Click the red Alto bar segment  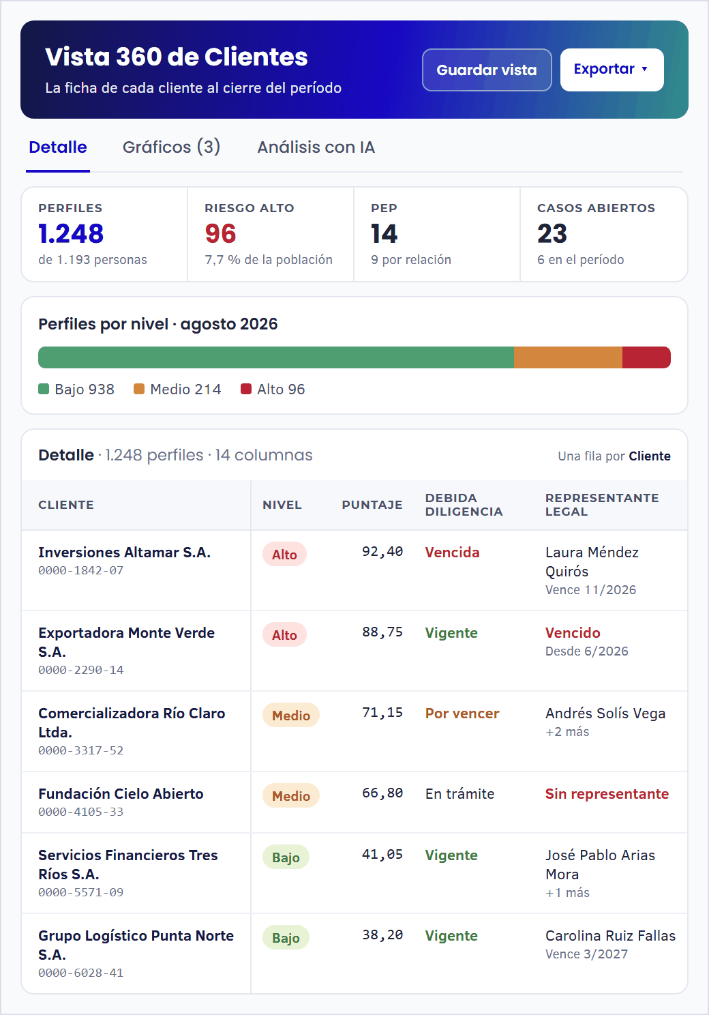[x=646, y=357]
